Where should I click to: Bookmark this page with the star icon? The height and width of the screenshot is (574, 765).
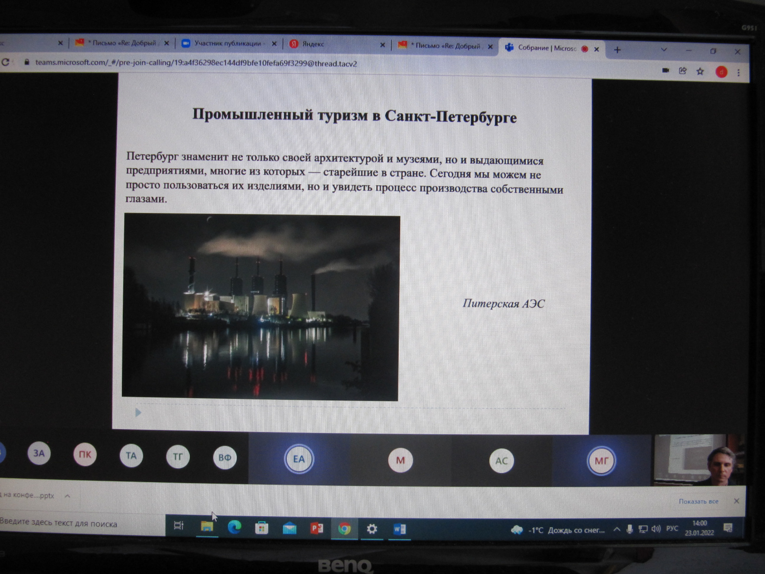(700, 71)
